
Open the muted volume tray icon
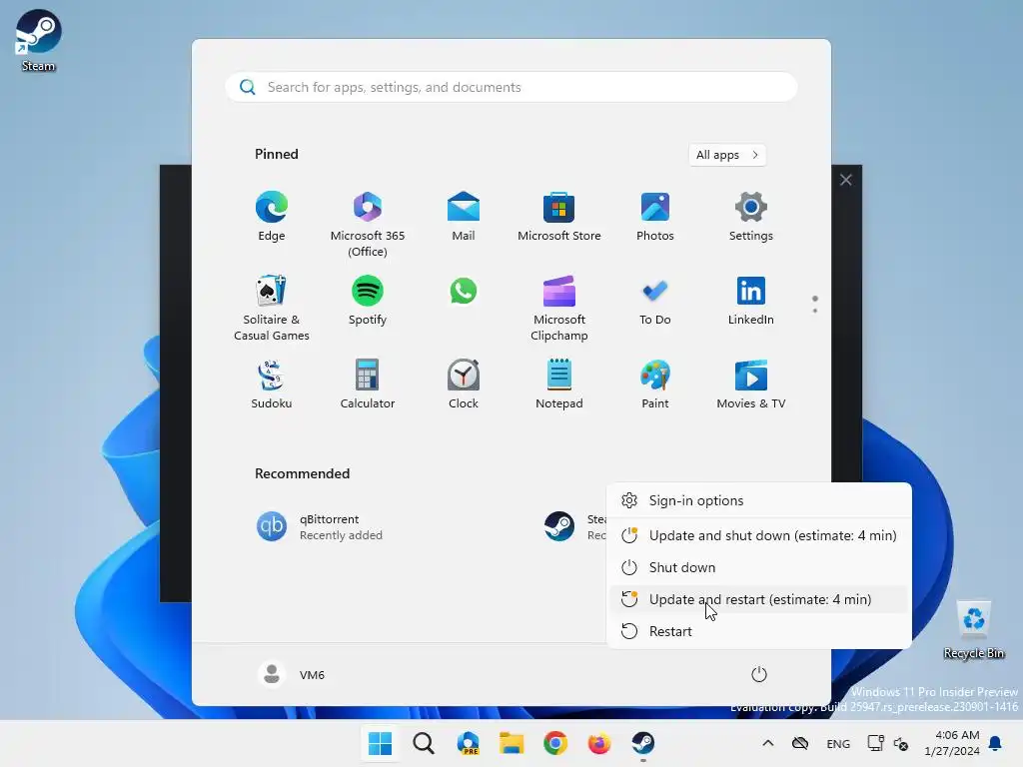coord(901,743)
